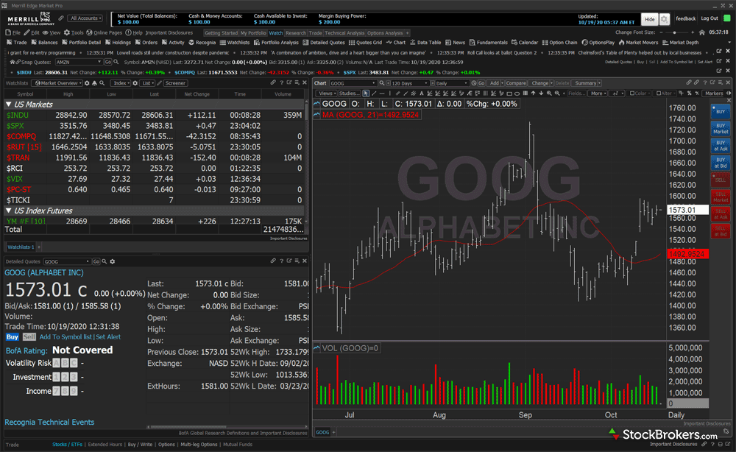This screenshot has height=452, width=736.
Task: Open the Tools menu
Action: (x=77, y=33)
